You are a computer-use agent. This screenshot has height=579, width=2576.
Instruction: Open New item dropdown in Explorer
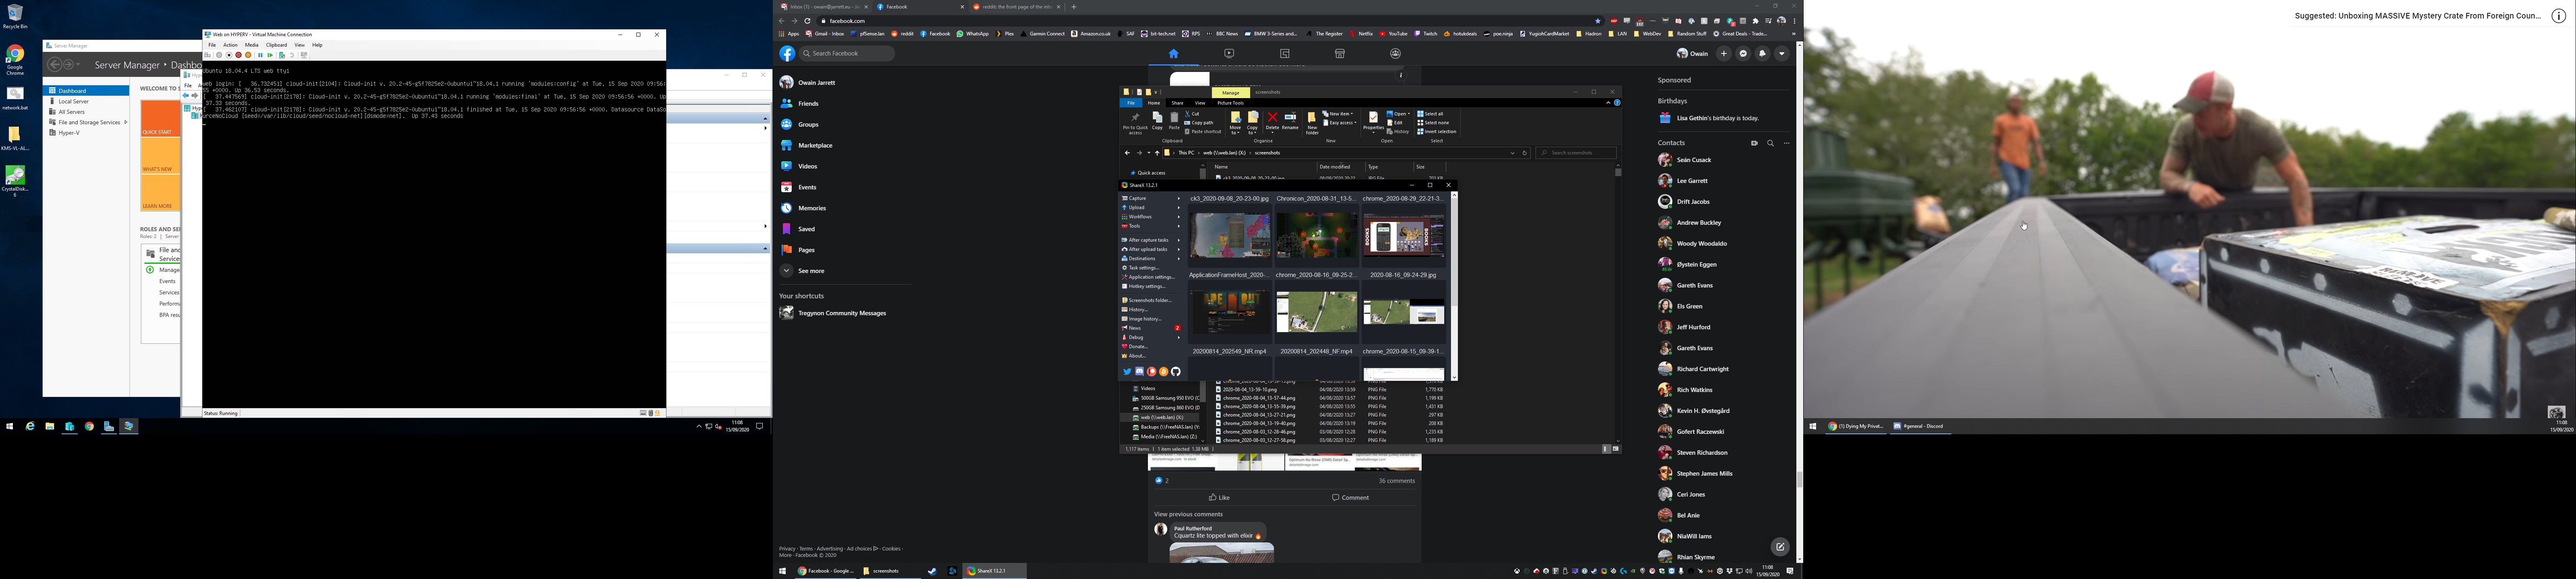point(1338,114)
